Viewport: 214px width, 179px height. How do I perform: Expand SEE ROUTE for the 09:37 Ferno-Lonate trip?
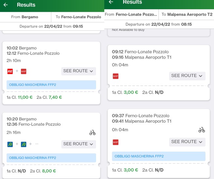(x=187, y=142)
